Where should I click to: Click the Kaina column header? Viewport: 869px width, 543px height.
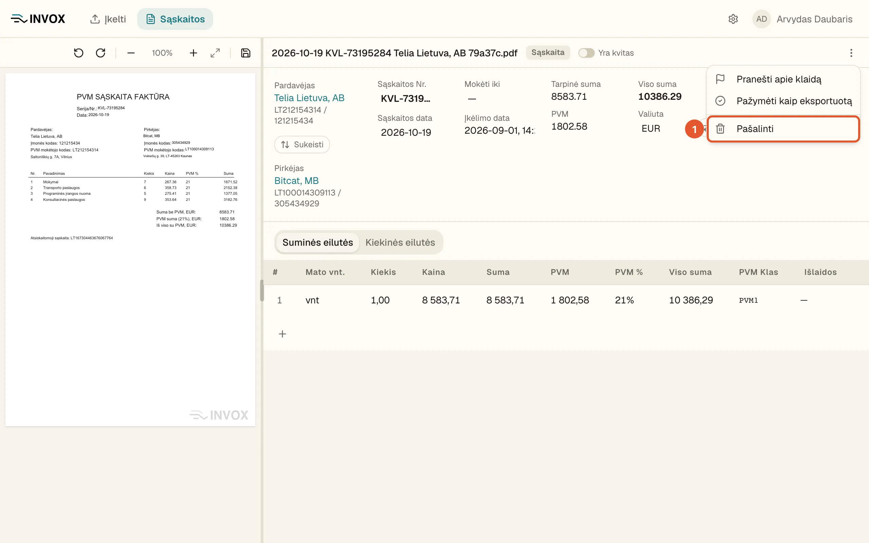pyautogui.click(x=433, y=272)
